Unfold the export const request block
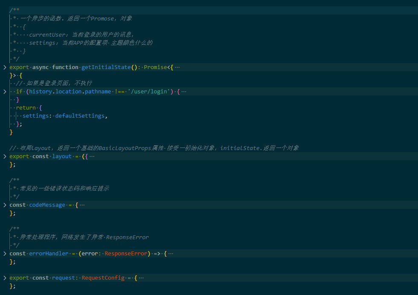Image resolution: width=418 pixels, height=295 pixels. point(5,278)
